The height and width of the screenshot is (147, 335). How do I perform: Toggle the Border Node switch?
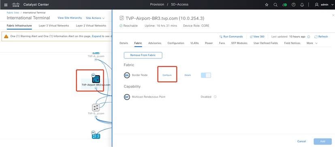[206, 75]
